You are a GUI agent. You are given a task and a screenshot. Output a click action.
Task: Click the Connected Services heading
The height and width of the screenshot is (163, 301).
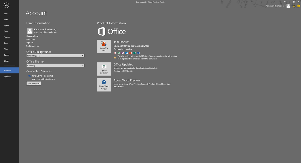39,71
